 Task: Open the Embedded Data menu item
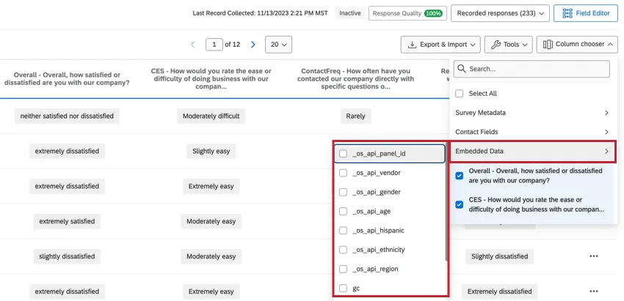pos(533,151)
